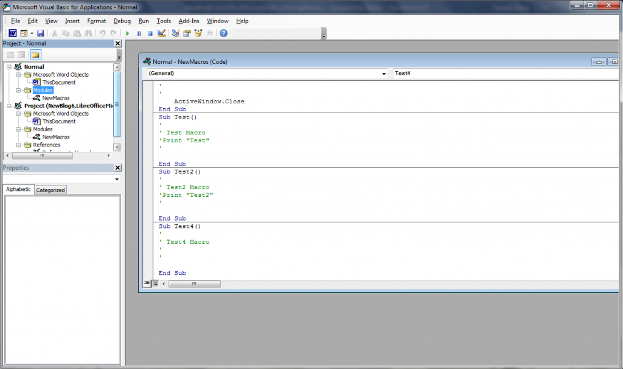Click Procedure View button in code window

coord(147,284)
